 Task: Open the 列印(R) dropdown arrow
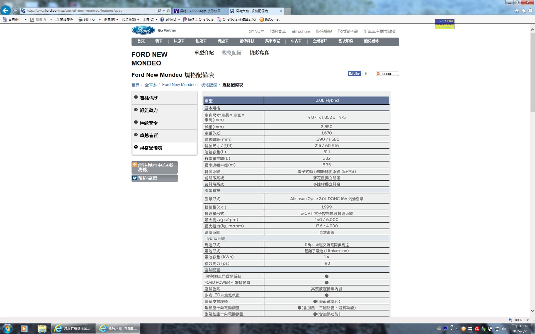(100, 19)
